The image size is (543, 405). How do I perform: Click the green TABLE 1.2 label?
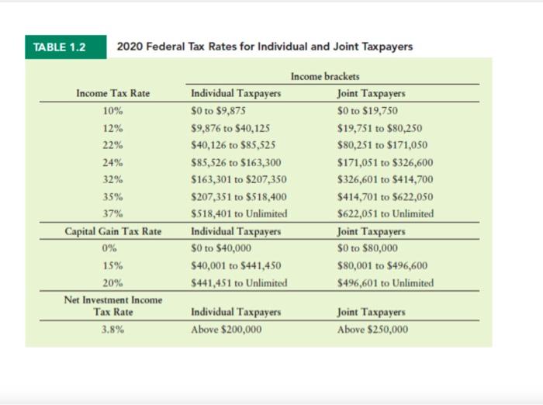[66, 47]
